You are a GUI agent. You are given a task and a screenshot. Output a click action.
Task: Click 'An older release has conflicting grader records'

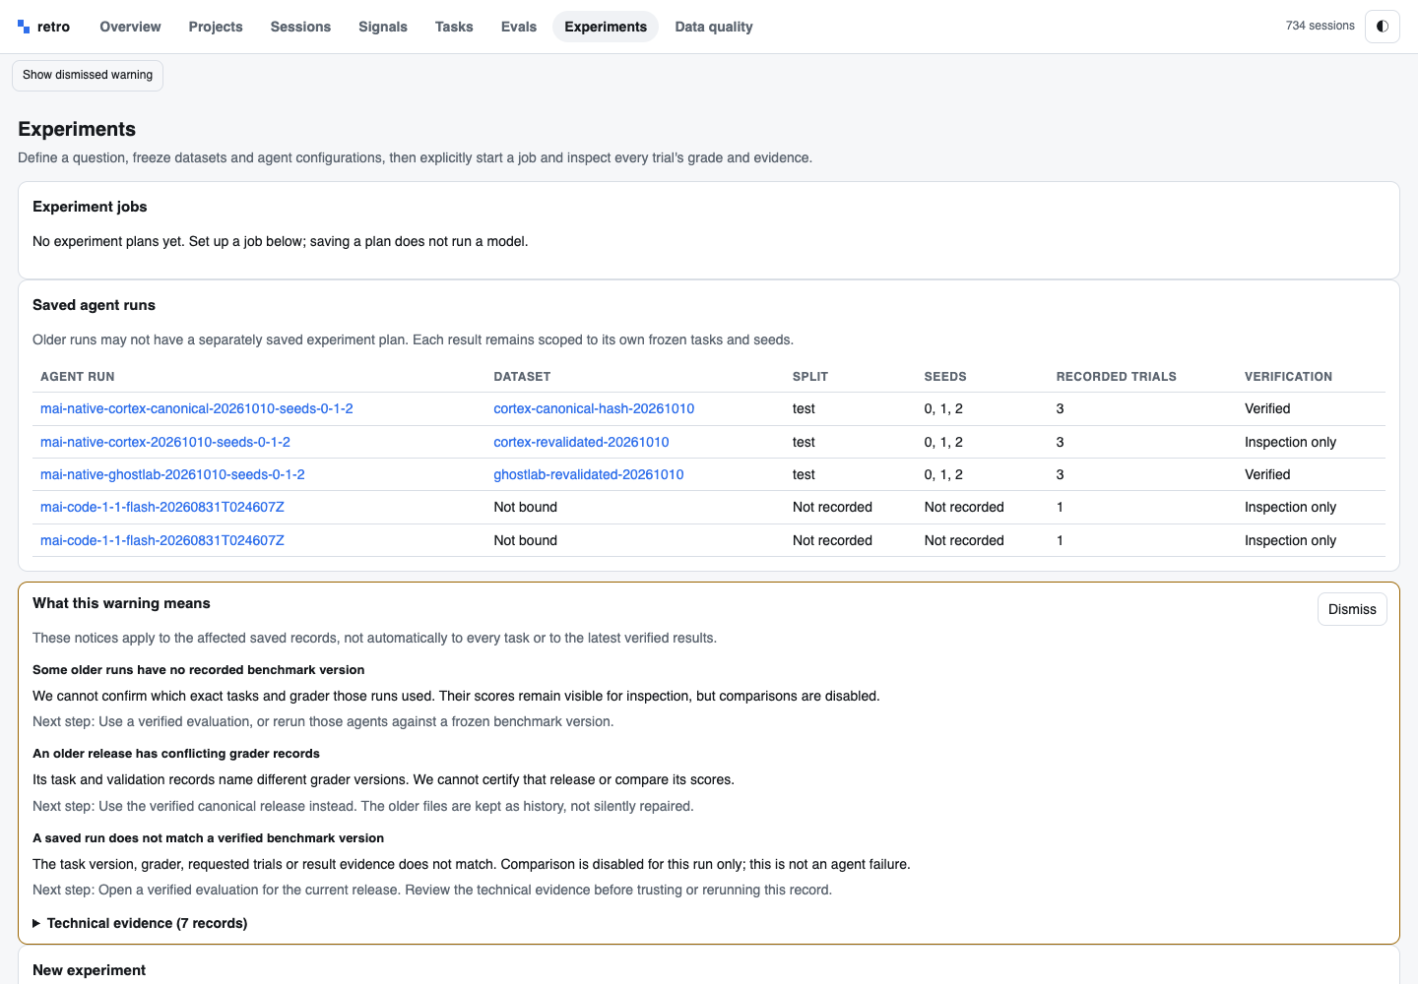tap(176, 754)
